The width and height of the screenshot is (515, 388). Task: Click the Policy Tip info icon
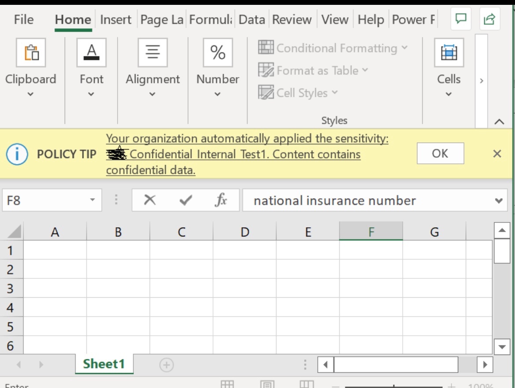(17, 154)
